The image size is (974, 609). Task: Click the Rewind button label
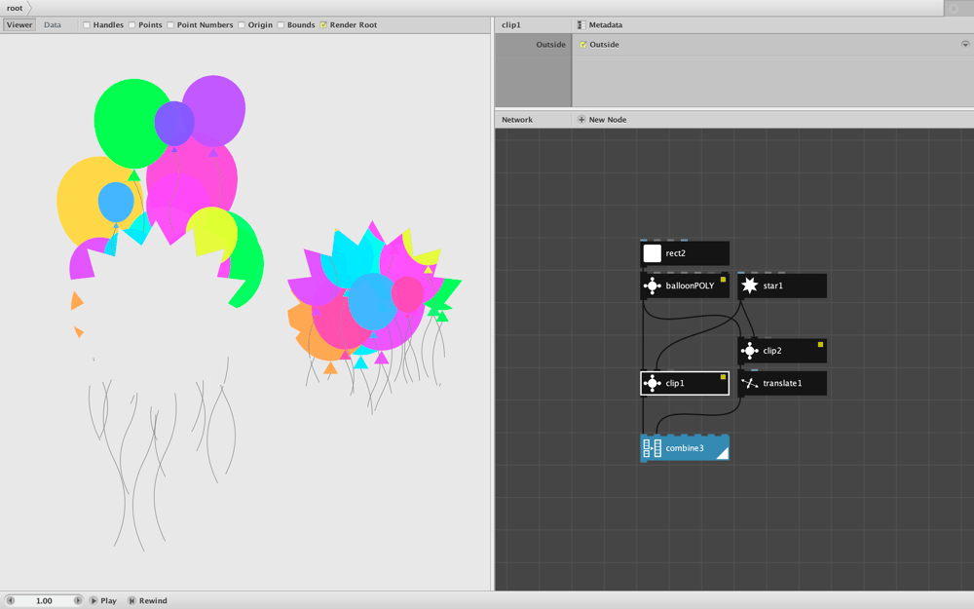[x=153, y=600]
